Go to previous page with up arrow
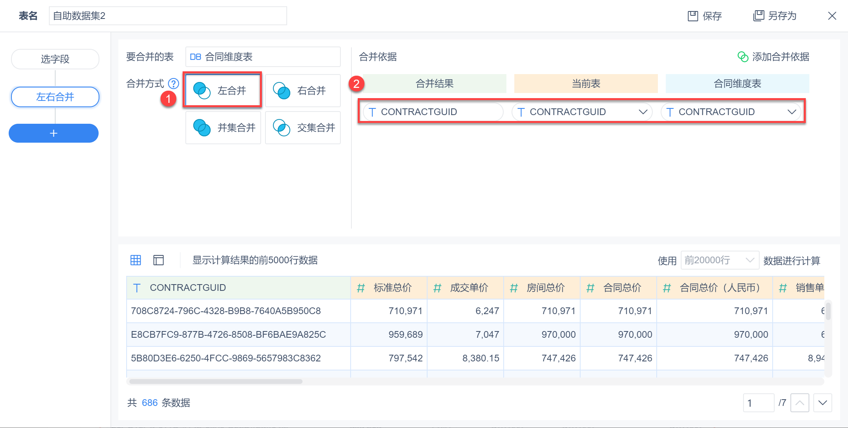The height and width of the screenshot is (428, 848). [800, 403]
